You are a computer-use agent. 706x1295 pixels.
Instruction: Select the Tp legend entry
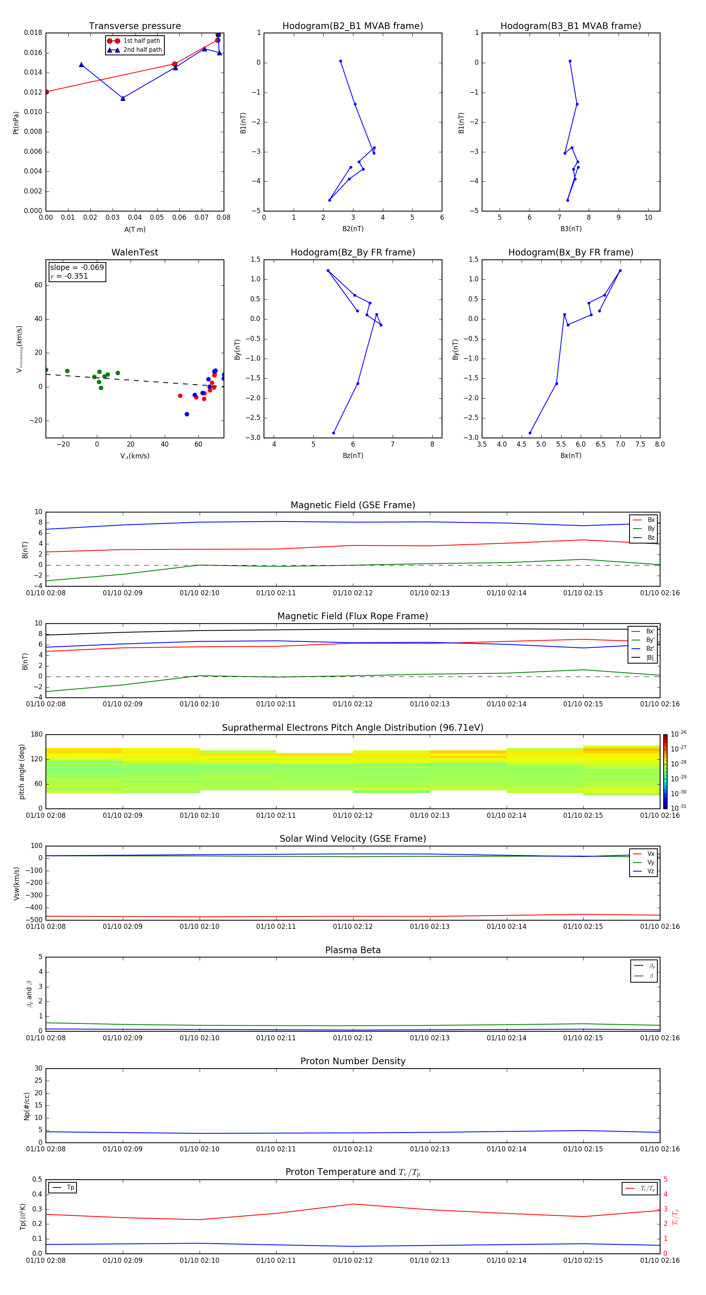[63, 1187]
